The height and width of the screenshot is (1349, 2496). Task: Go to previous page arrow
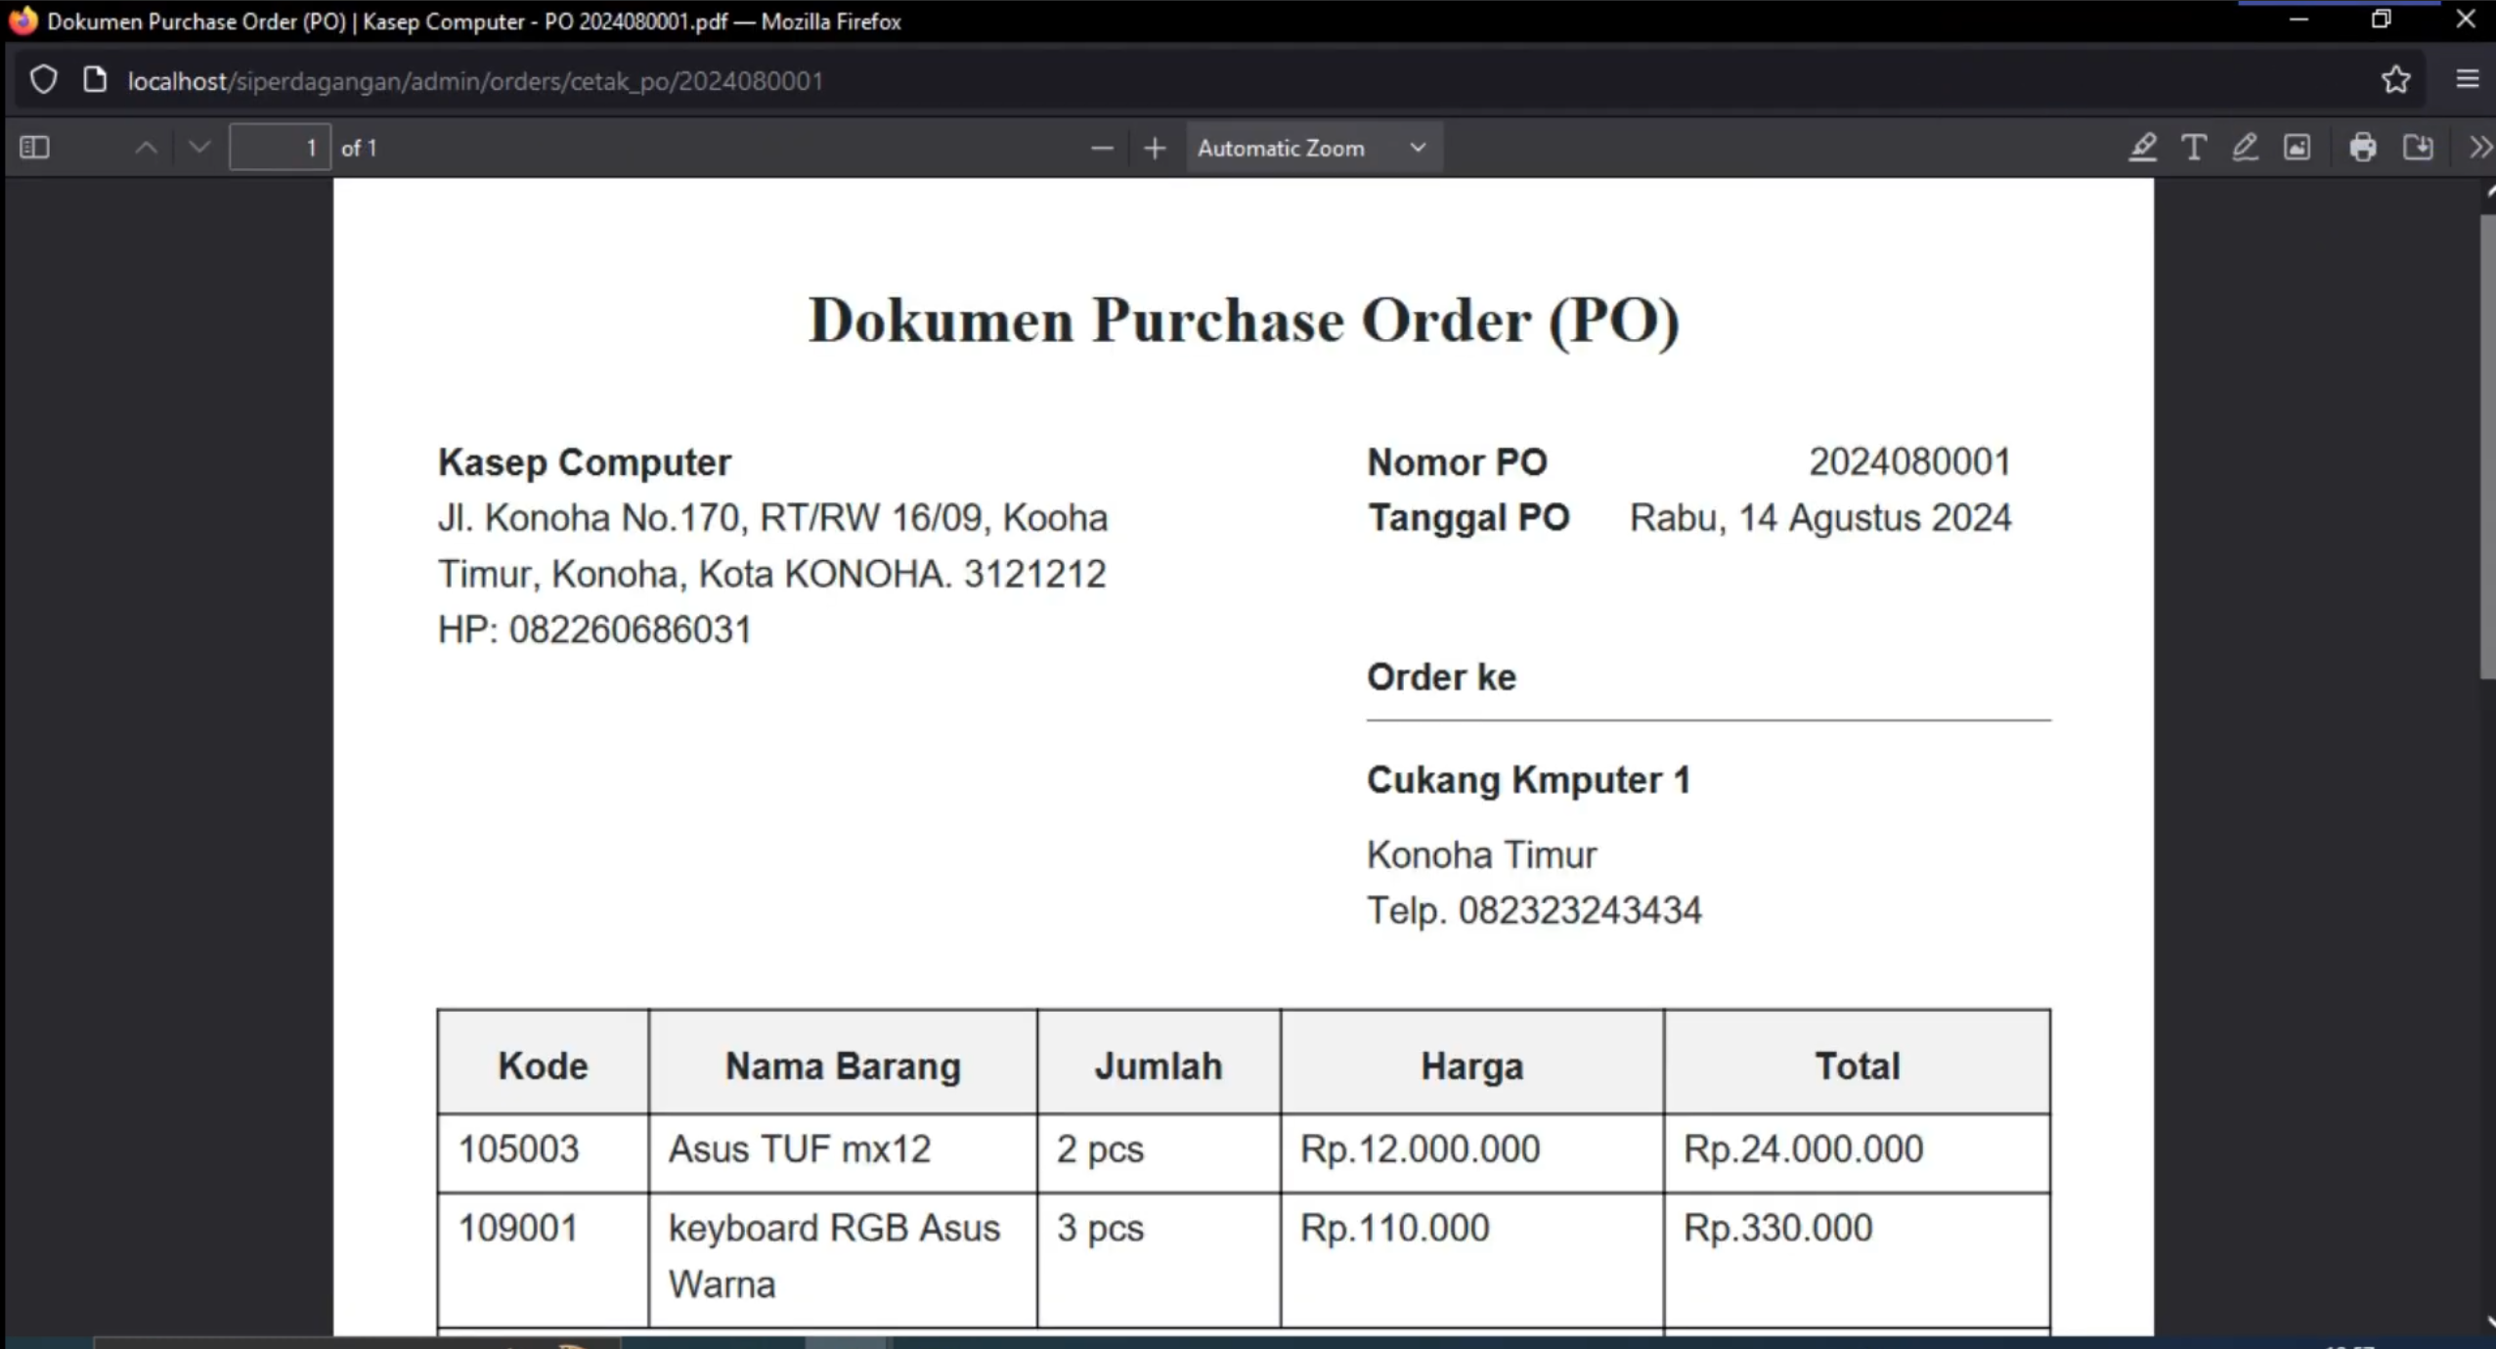click(x=146, y=148)
